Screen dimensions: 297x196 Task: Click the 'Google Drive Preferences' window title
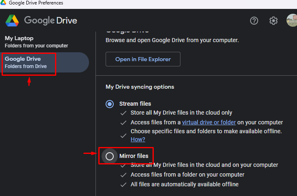coord(36,3)
